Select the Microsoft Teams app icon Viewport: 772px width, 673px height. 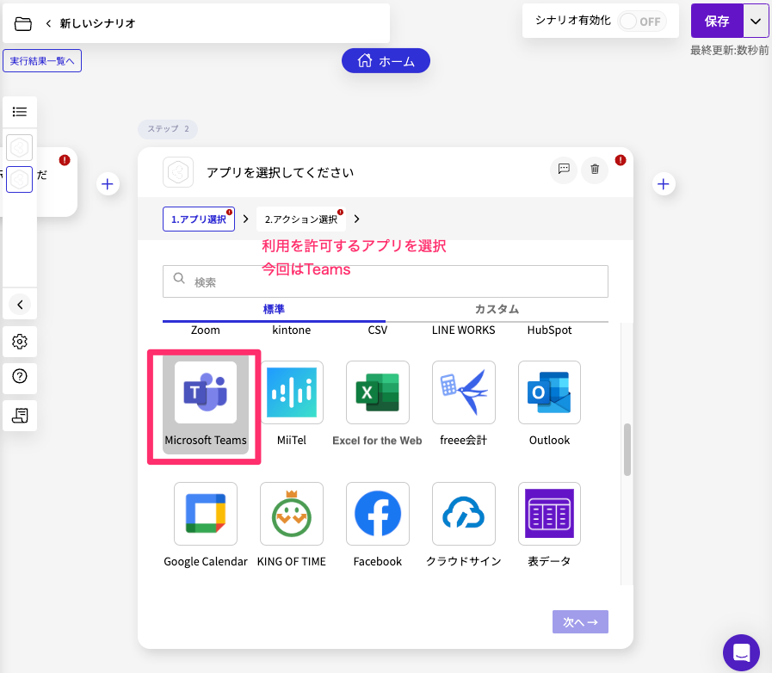[x=206, y=392]
